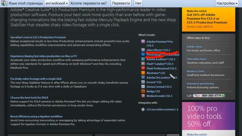Click the green phone icon beside the call number
This screenshot has height=136, width=242.
tap(223, 96)
